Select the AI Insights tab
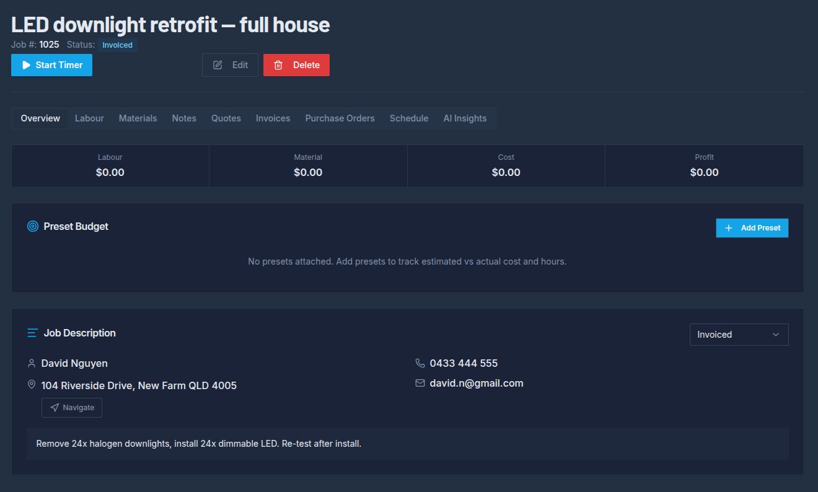The image size is (818, 492). click(465, 118)
